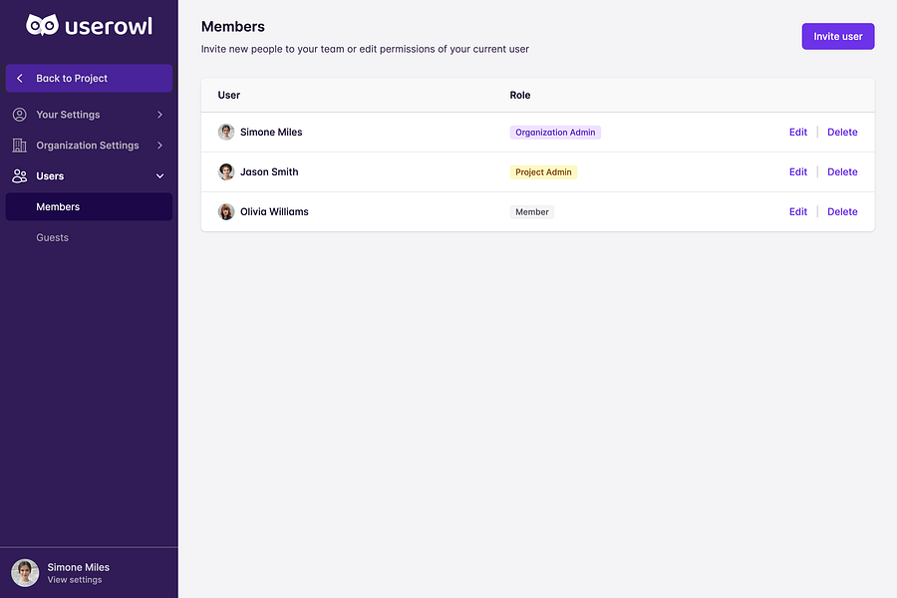Click the Organization Settings building icon
The height and width of the screenshot is (598, 897).
pyautogui.click(x=20, y=146)
